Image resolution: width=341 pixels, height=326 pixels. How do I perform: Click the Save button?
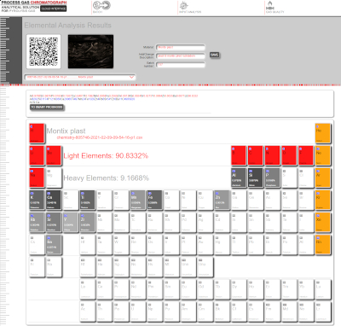point(215,55)
